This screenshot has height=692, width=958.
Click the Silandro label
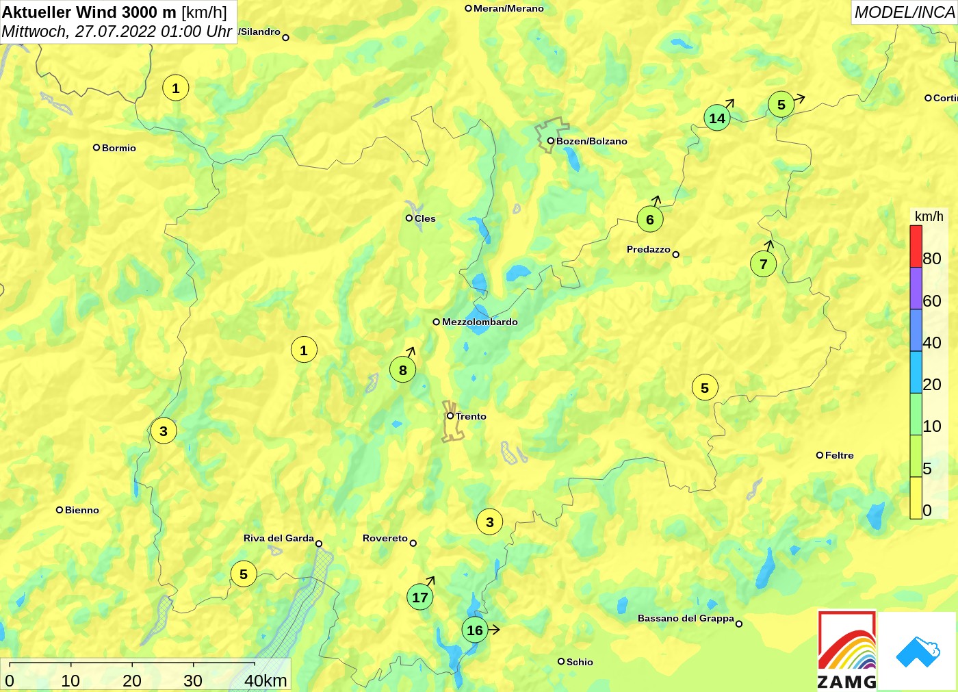point(259,31)
